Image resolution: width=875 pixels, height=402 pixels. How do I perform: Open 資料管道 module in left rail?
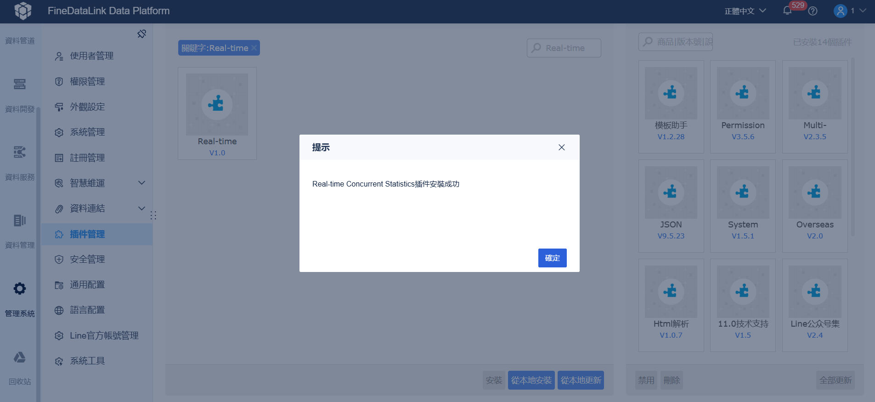20,41
